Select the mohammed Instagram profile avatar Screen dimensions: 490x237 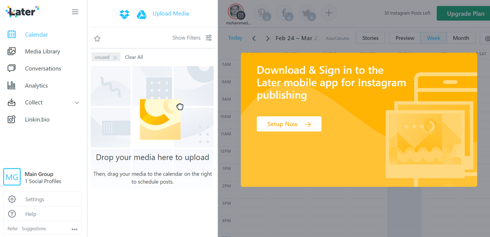coord(236,12)
